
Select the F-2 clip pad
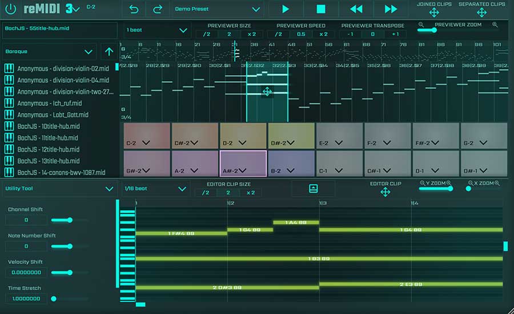pyautogui.click(x=387, y=136)
